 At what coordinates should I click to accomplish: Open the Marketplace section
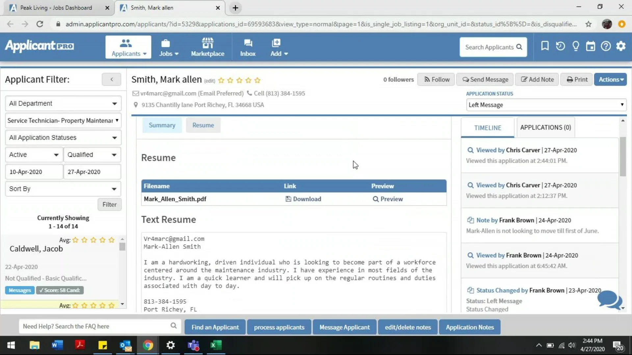[207, 47]
